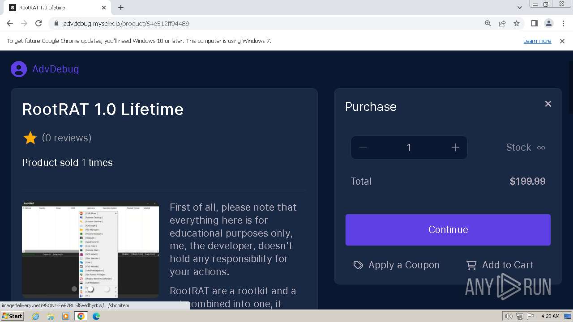Click the browser forward arrow
The image size is (573, 322).
[x=24, y=23]
